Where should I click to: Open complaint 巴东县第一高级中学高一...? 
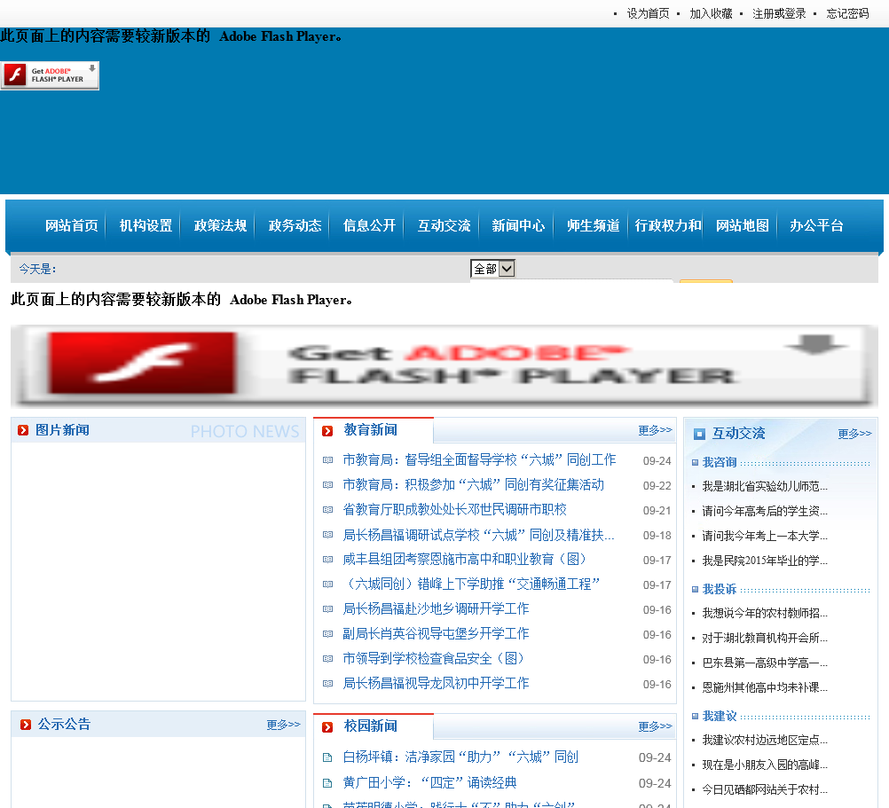765,663
